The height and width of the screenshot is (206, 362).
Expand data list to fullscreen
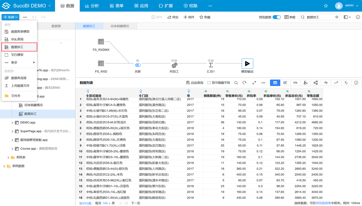click(x=254, y=83)
